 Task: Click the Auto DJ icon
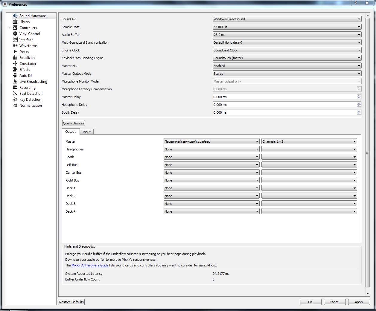pyautogui.click(x=15, y=76)
